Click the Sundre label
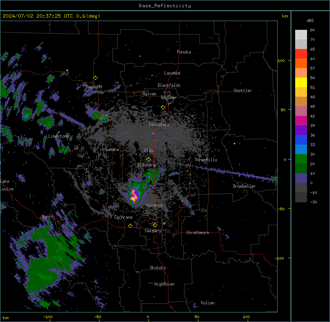The image size is (330, 322). pyautogui.click(x=112, y=150)
